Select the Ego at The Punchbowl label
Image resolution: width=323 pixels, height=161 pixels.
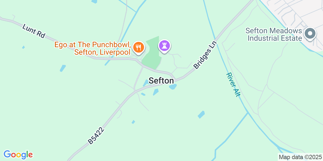tap(93, 48)
